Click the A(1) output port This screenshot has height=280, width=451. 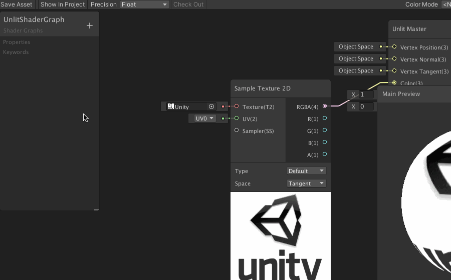pyautogui.click(x=325, y=154)
